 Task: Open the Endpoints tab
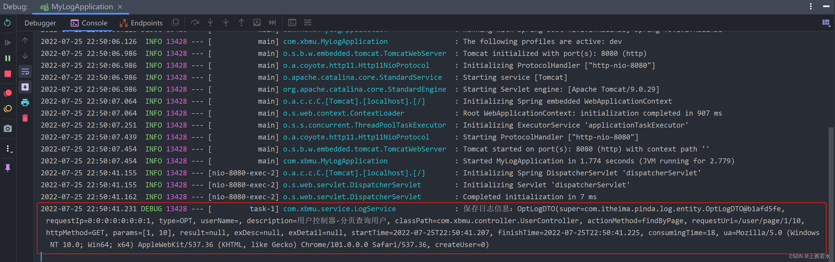(x=141, y=23)
